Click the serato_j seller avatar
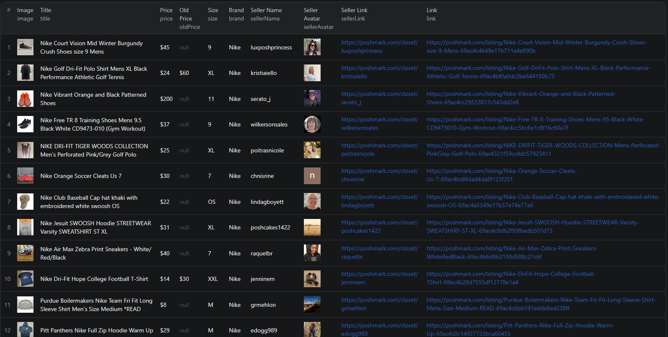668x337 pixels. coord(312,99)
